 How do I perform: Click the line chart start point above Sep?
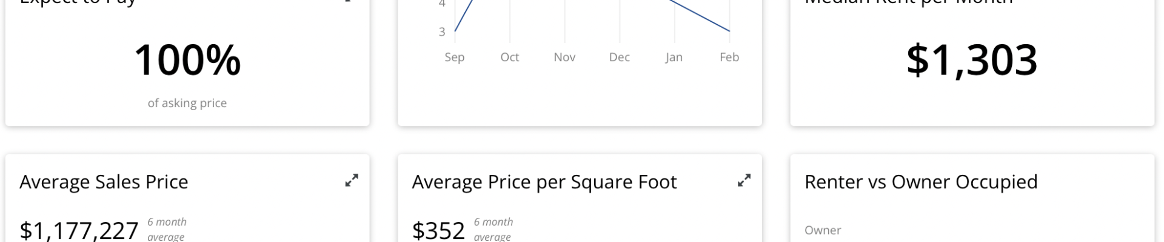tap(455, 31)
